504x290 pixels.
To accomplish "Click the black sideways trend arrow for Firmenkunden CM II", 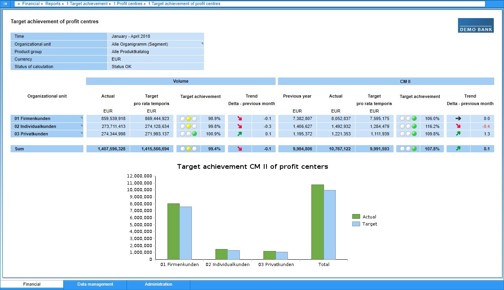I will pos(458,118).
